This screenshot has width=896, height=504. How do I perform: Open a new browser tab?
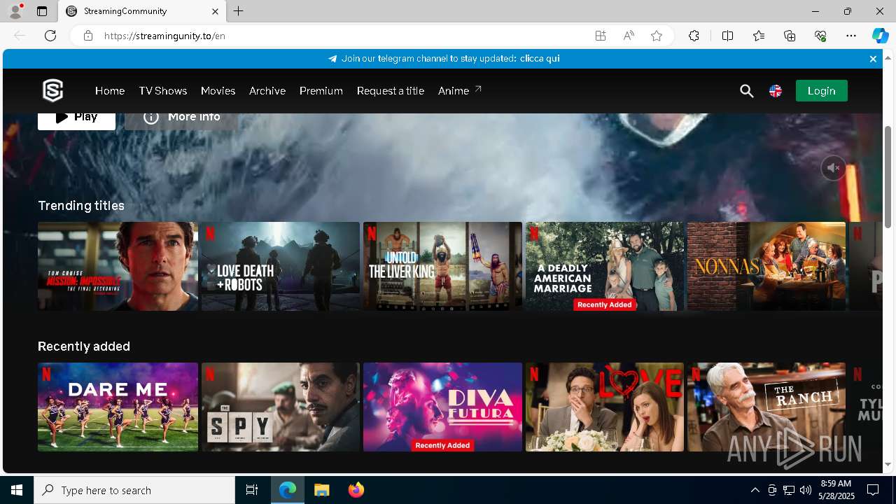tap(239, 11)
